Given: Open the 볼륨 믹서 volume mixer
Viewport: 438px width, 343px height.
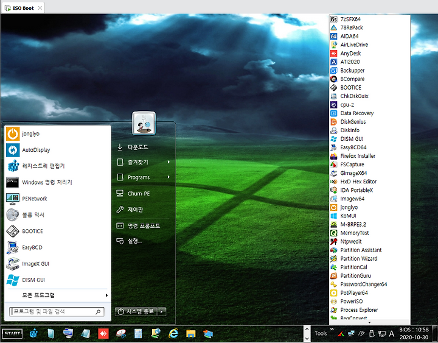Looking at the screenshot, I should coord(58,215).
